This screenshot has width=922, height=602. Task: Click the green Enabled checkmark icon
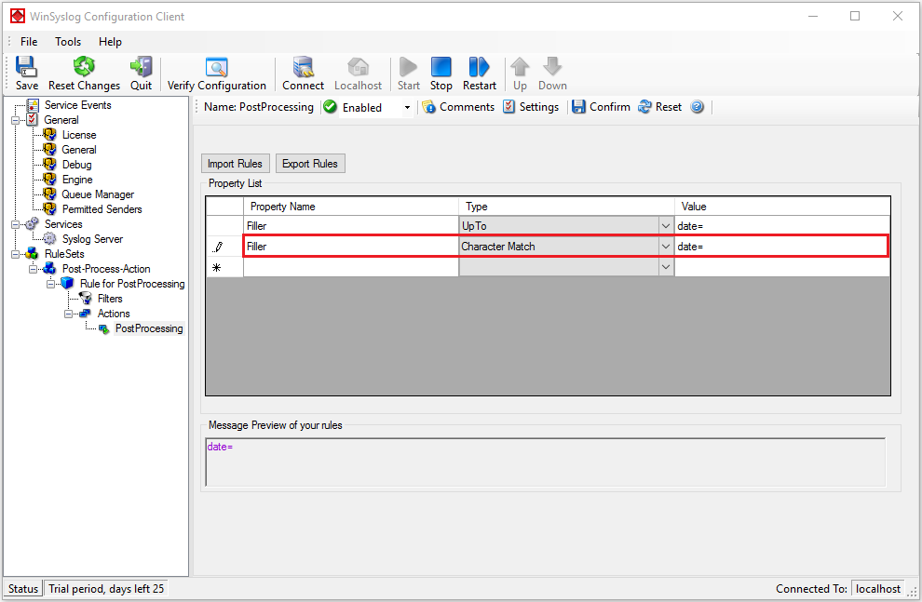pos(331,107)
